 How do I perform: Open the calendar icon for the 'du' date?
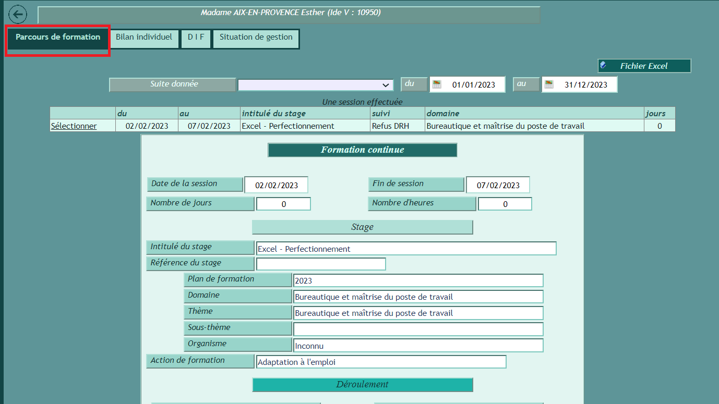tap(437, 84)
